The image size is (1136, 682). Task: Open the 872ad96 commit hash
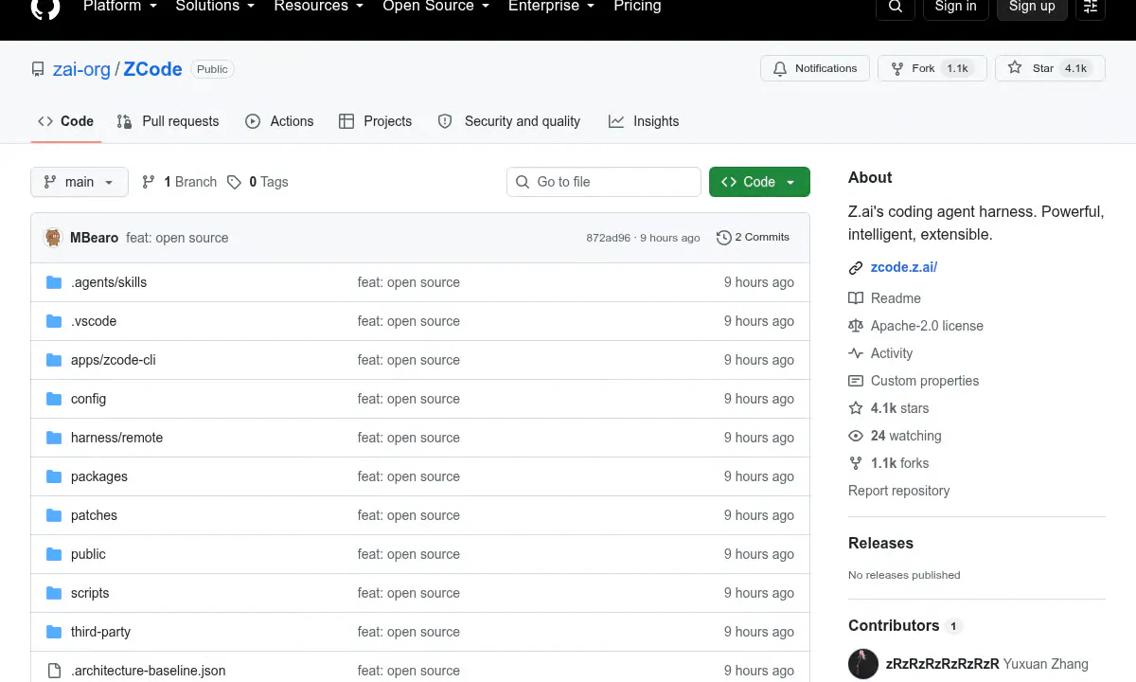[608, 238]
